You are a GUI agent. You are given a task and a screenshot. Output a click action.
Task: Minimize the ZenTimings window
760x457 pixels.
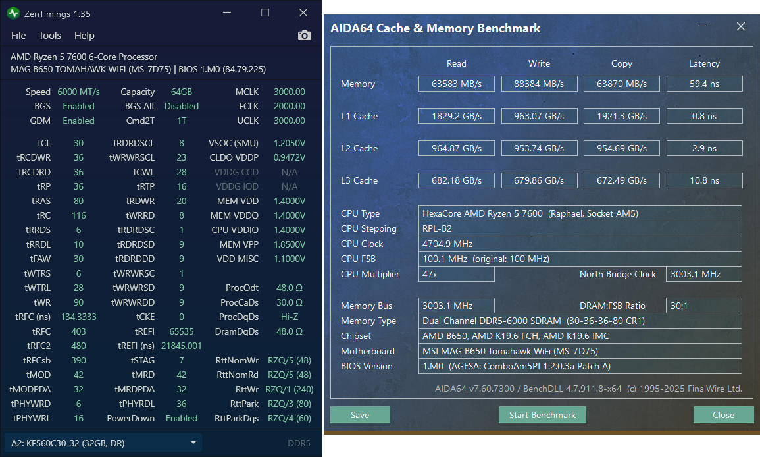pos(227,13)
